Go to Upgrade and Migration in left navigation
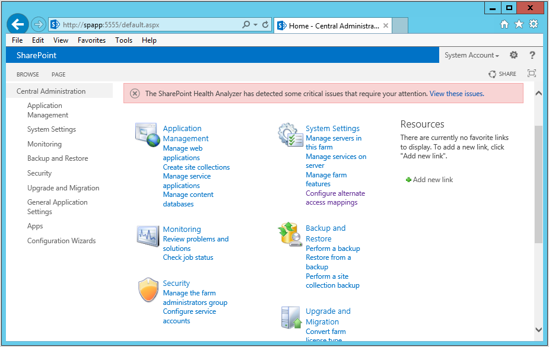 [x=63, y=188]
